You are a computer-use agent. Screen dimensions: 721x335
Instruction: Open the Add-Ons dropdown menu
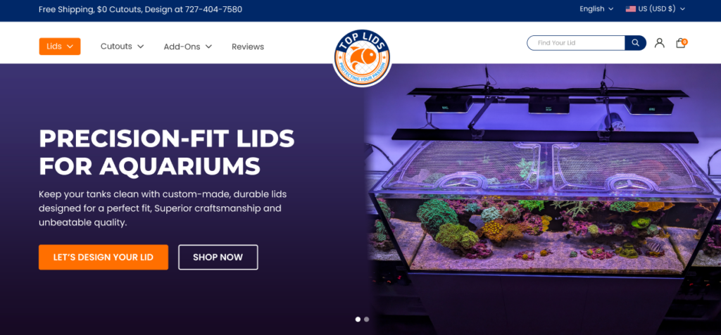(x=187, y=46)
